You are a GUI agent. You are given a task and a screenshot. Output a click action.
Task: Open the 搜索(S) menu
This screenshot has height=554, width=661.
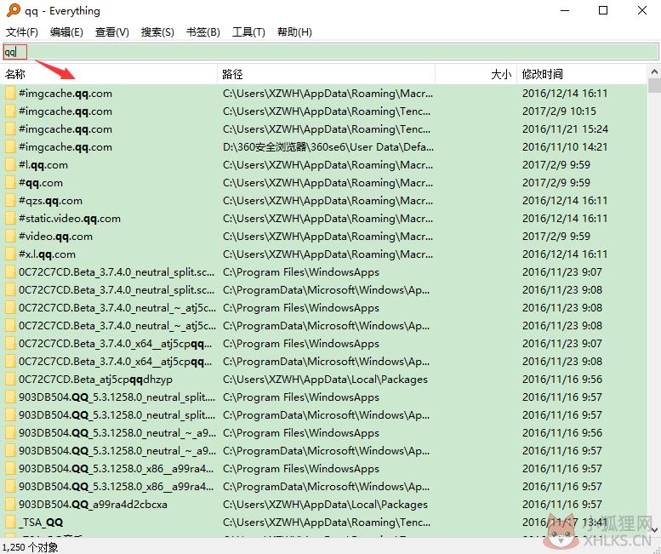click(157, 32)
